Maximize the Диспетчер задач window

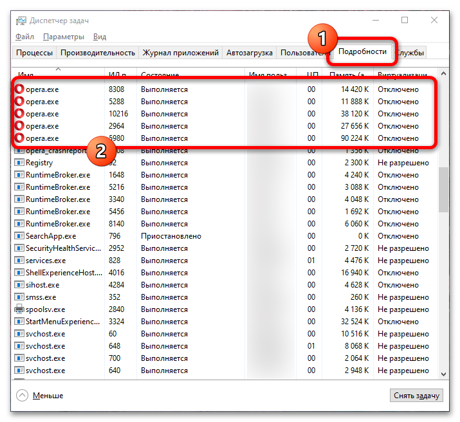(x=405, y=20)
